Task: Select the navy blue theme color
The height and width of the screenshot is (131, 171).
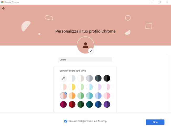Action: (98, 104)
